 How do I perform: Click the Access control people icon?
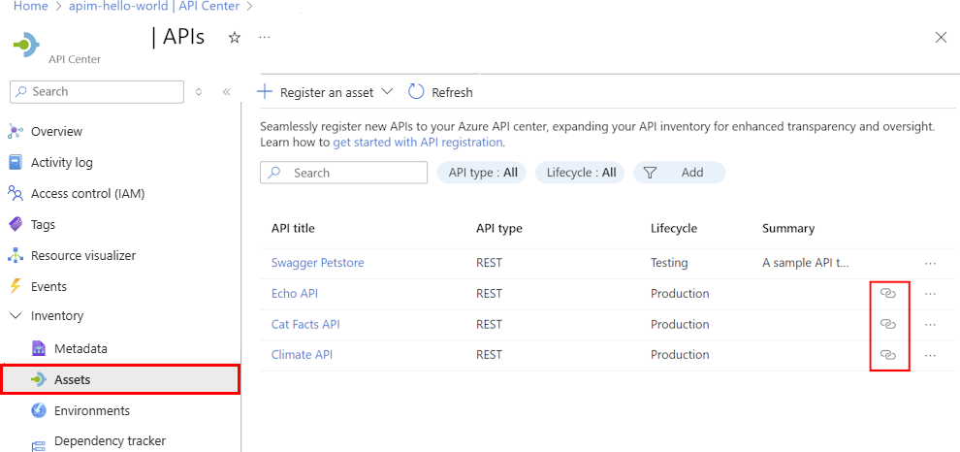coord(16,194)
